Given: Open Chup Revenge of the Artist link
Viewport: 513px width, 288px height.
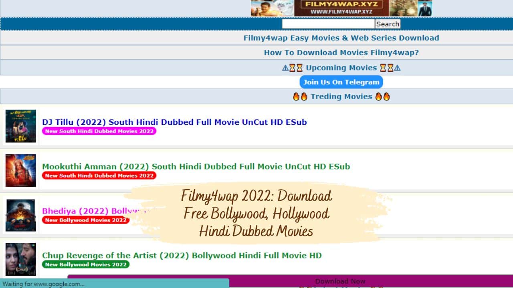Looking at the screenshot, I should (x=182, y=255).
